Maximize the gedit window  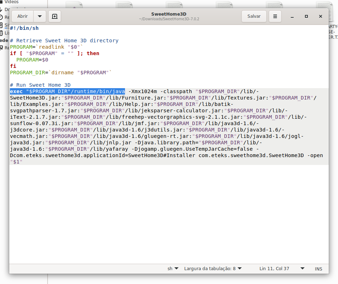306,16
